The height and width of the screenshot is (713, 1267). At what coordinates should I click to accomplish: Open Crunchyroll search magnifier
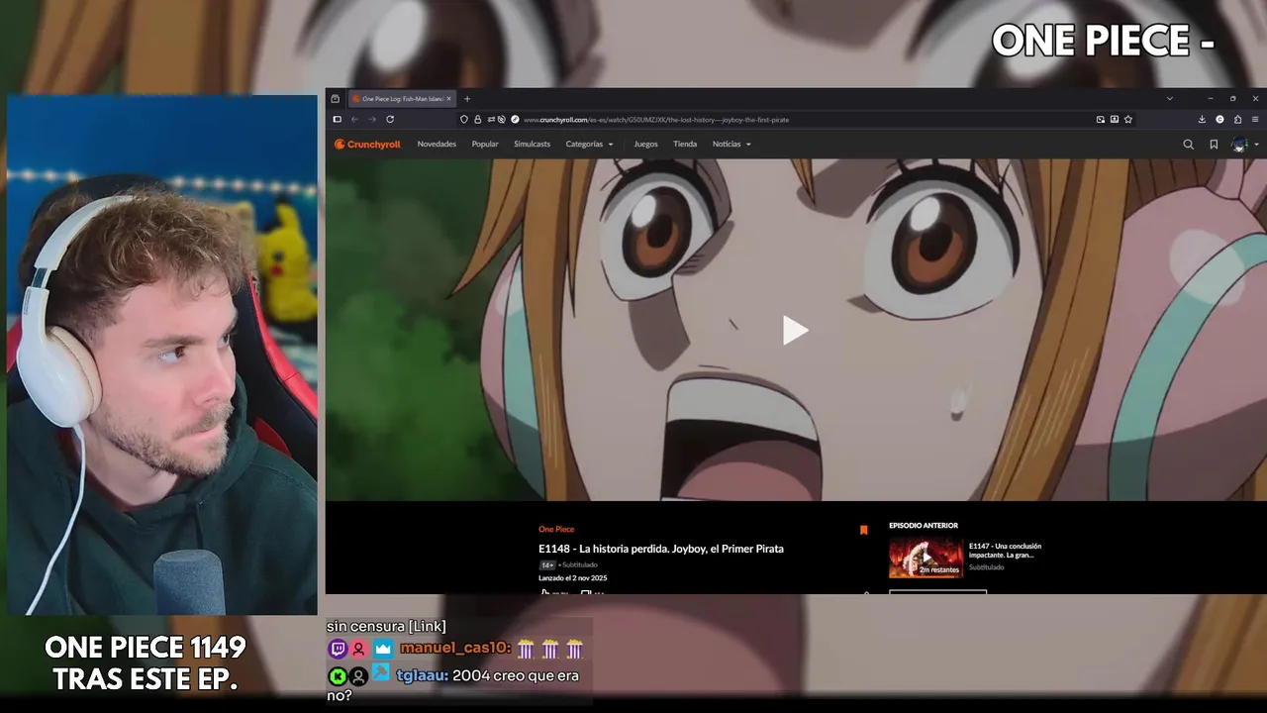click(1188, 145)
